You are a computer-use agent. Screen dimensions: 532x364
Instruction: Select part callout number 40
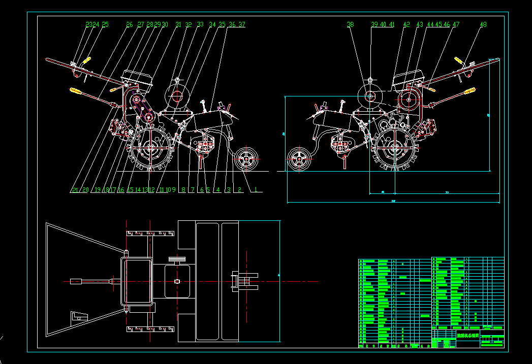(x=383, y=24)
